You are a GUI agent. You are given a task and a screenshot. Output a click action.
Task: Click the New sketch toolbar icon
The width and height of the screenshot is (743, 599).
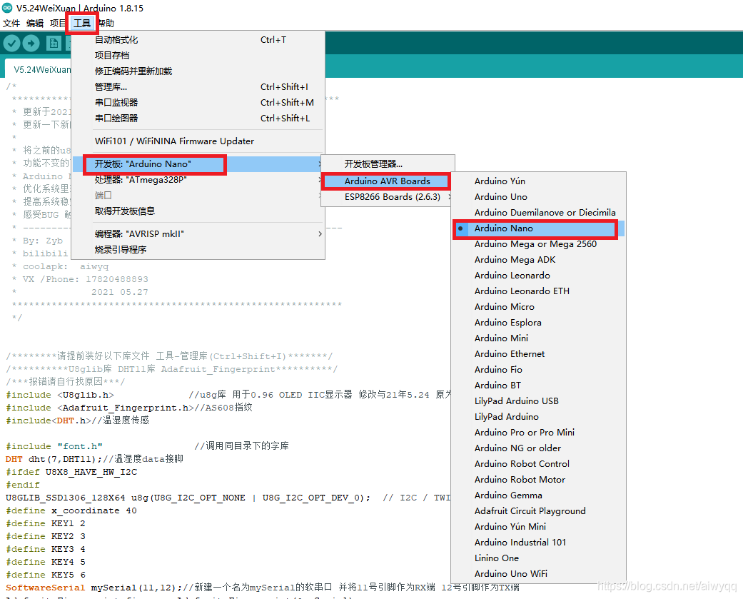coord(54,44)
